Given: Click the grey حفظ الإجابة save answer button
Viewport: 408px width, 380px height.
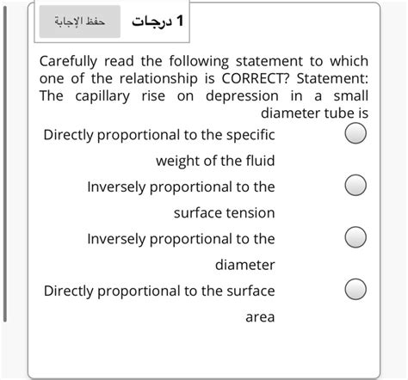Looking at the screenshot, I should pyautogui.click(x=80, y=21).
